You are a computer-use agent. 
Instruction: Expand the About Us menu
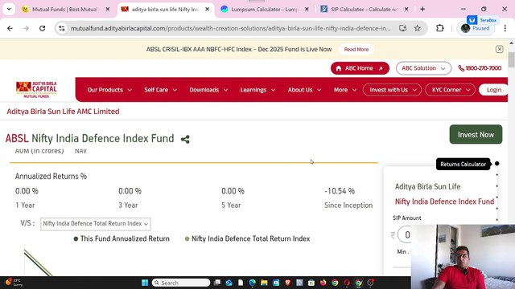pyautogui.click(x=304, y=90)
